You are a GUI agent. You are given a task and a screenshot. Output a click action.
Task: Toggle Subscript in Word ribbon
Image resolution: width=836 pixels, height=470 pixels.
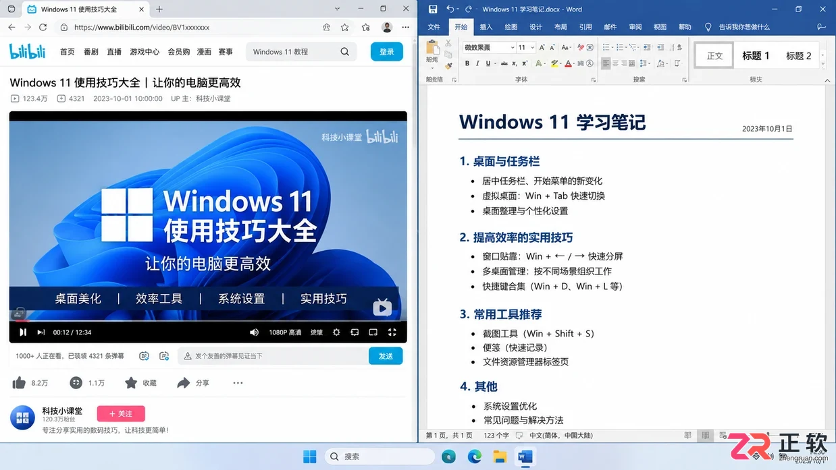(515, 63)
